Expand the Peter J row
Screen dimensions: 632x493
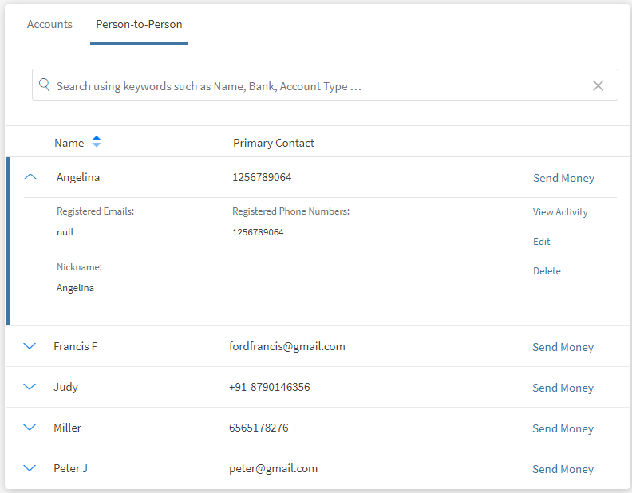(x=30, y=468)
